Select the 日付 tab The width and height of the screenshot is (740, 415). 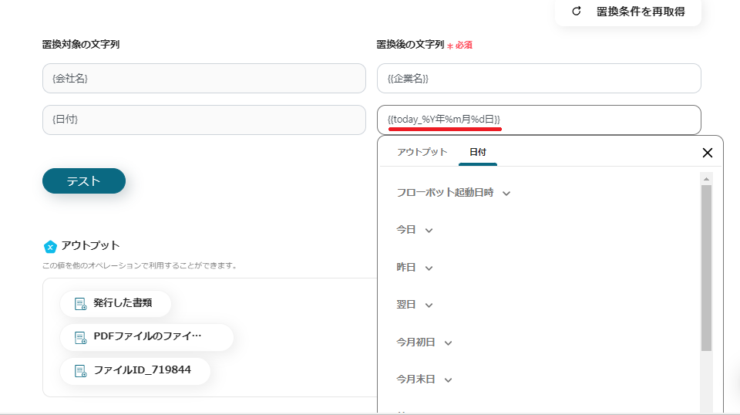[x=478, y=152]
